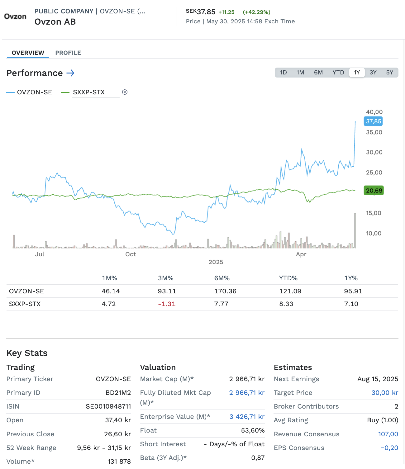The image size is (405, 469).
Task: Switch to the OVERVIEW tab
Action: coord(28,53)
